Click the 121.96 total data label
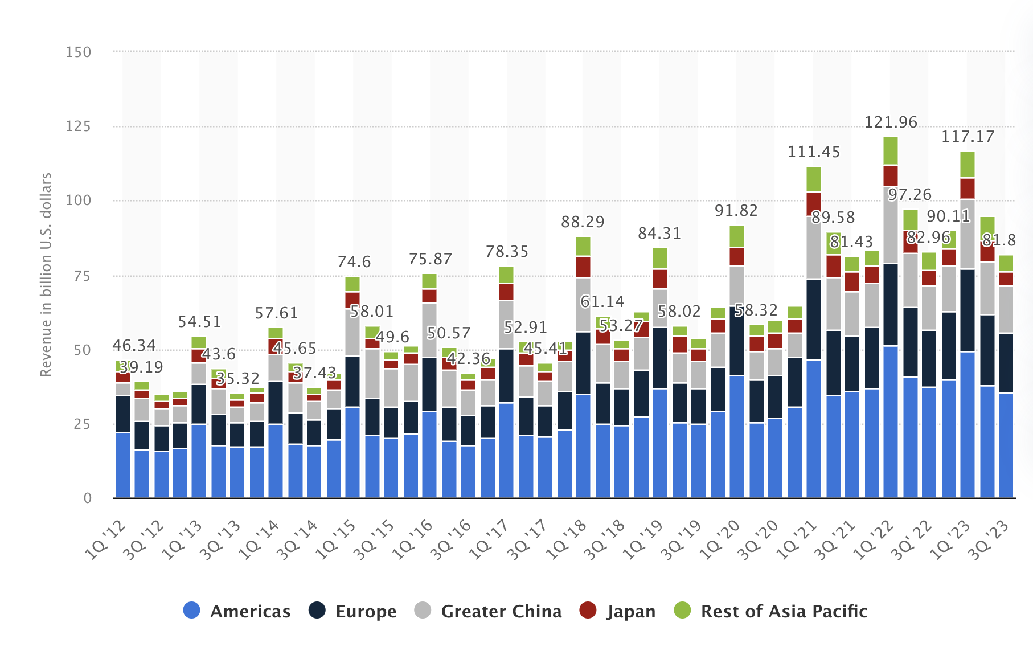 point(891,122)
